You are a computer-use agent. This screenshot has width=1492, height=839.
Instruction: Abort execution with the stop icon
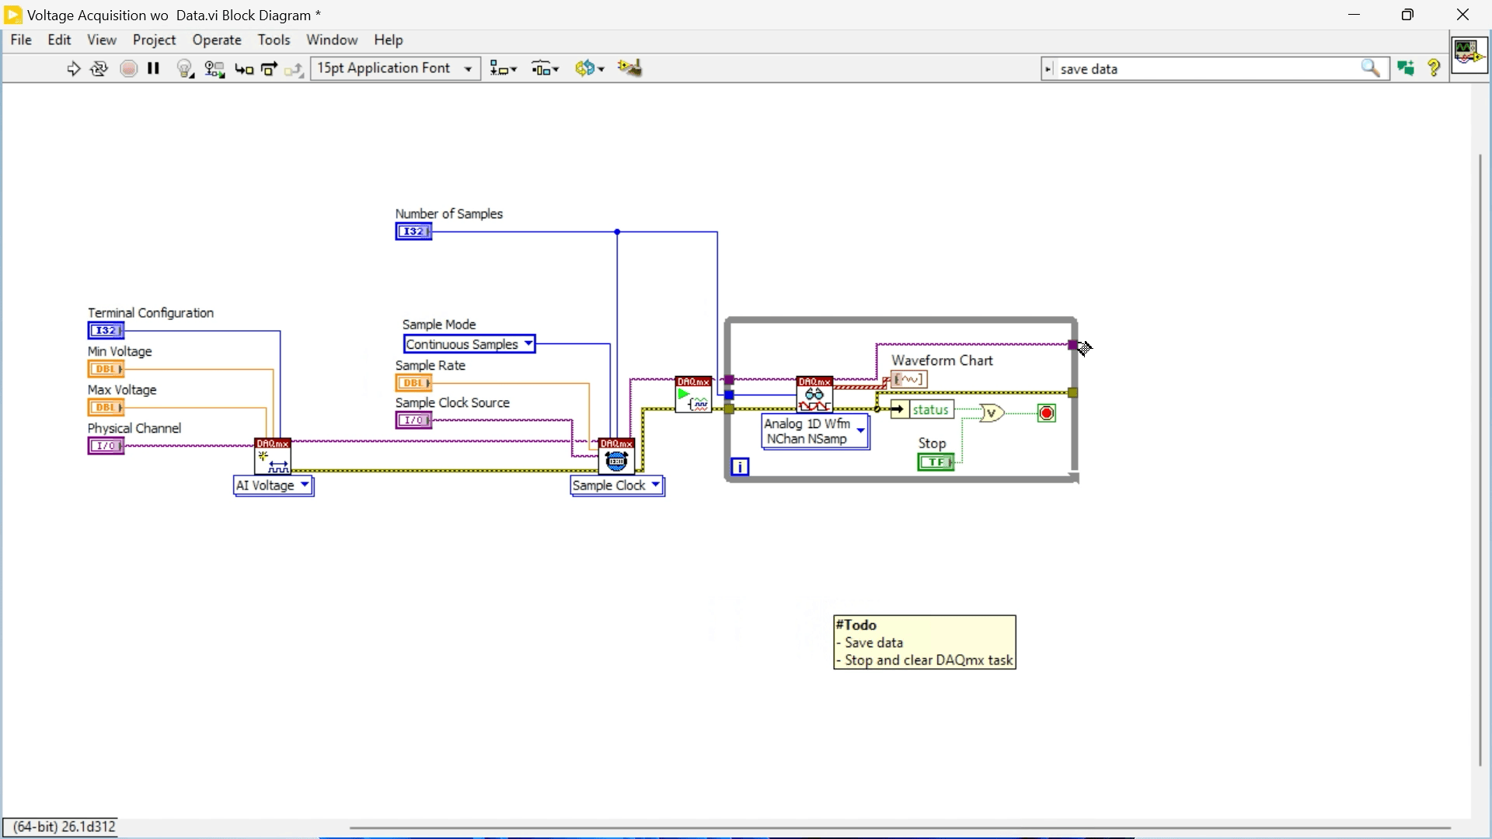pos(128,68)
